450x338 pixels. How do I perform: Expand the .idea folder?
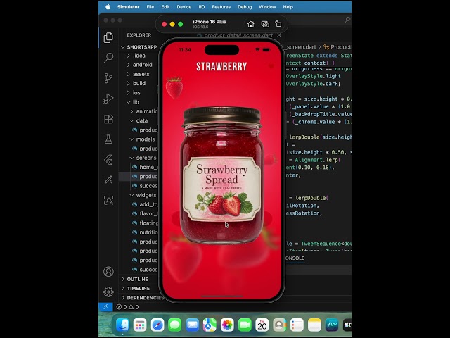point(139,56)
